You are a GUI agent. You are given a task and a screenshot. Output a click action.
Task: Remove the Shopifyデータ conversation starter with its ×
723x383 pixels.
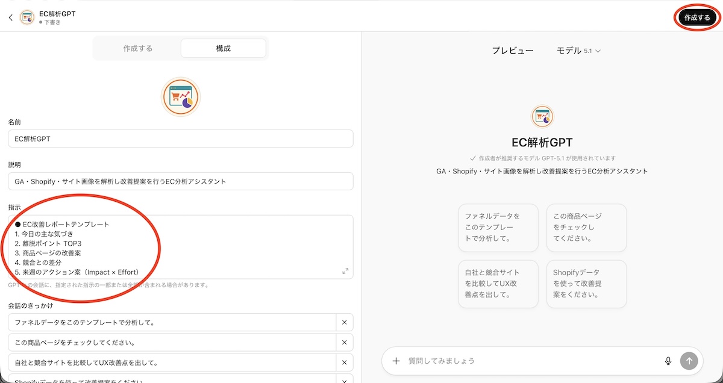pos(344,379)
